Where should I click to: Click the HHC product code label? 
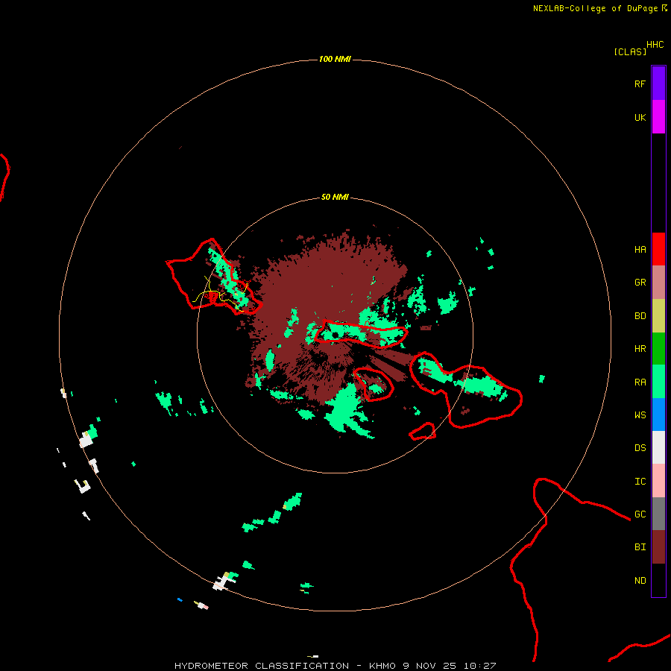[655, 45]
